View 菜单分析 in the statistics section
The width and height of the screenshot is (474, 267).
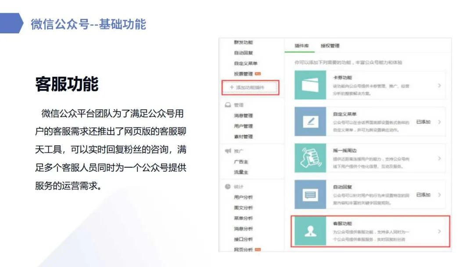[243, 218]
